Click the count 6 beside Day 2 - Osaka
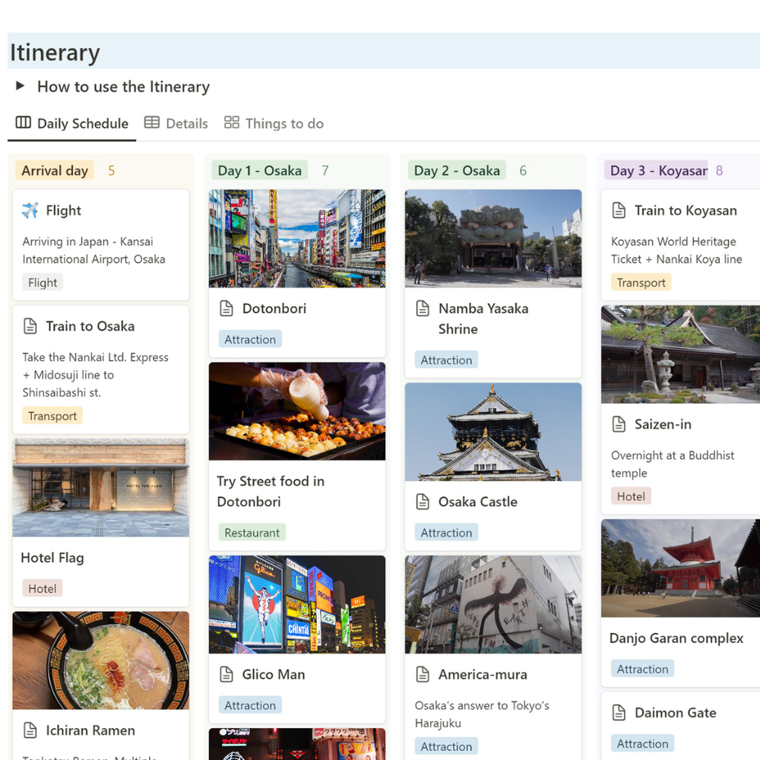 pos(523,170)
